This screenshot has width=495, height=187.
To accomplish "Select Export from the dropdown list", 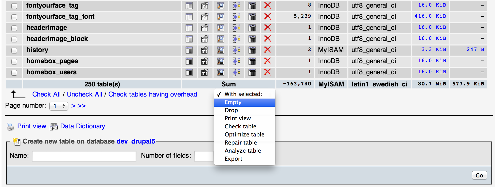I will (x=233, y=159).
